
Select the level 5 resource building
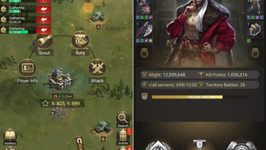98,18
